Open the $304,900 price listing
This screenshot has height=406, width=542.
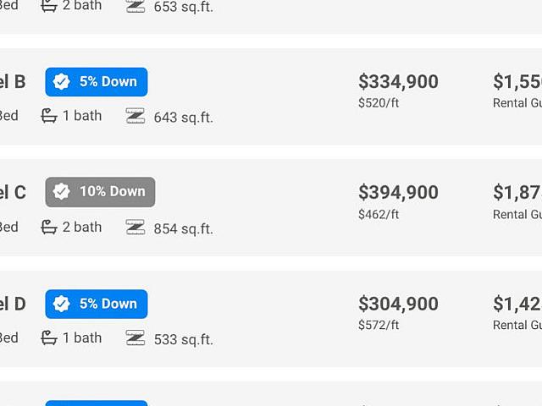coord(398,304)
